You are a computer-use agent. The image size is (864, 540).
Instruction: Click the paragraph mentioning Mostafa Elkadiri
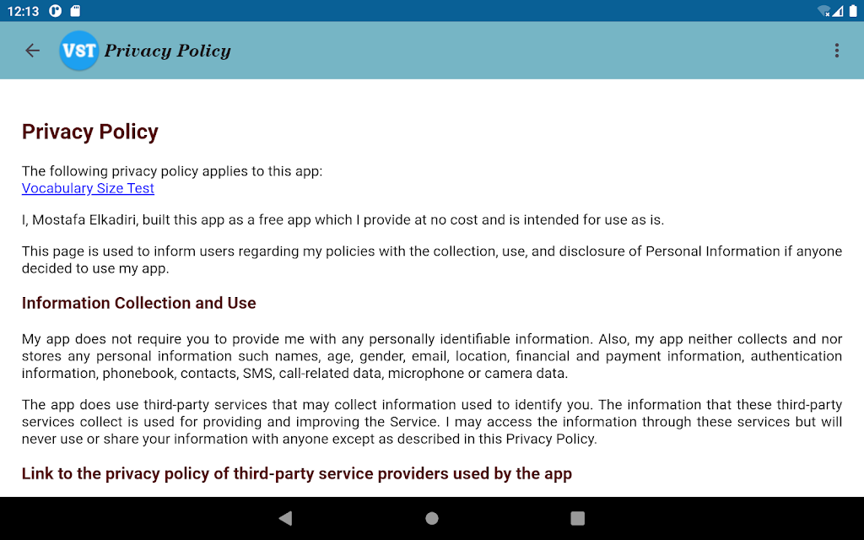click(x=343, y=220)
